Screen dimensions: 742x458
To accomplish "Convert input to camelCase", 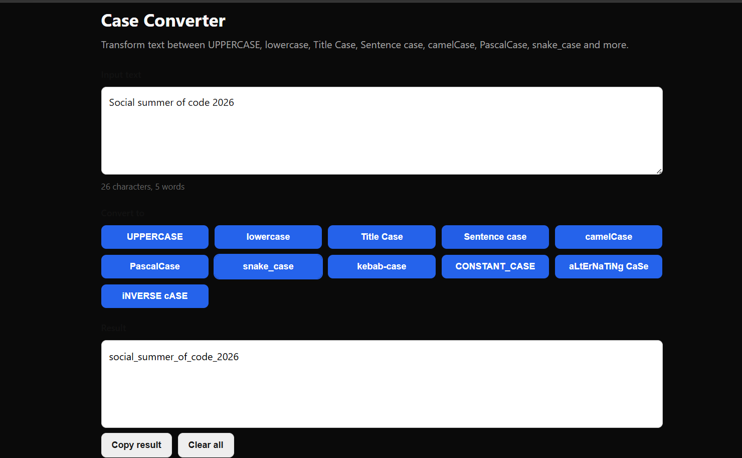I will pyautogui.click(x=609, y=237).
